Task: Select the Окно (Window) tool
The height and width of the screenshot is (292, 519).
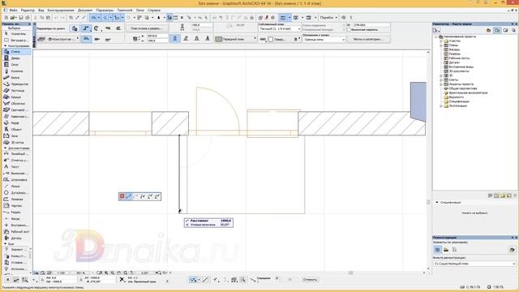Action: coord(16,65)
